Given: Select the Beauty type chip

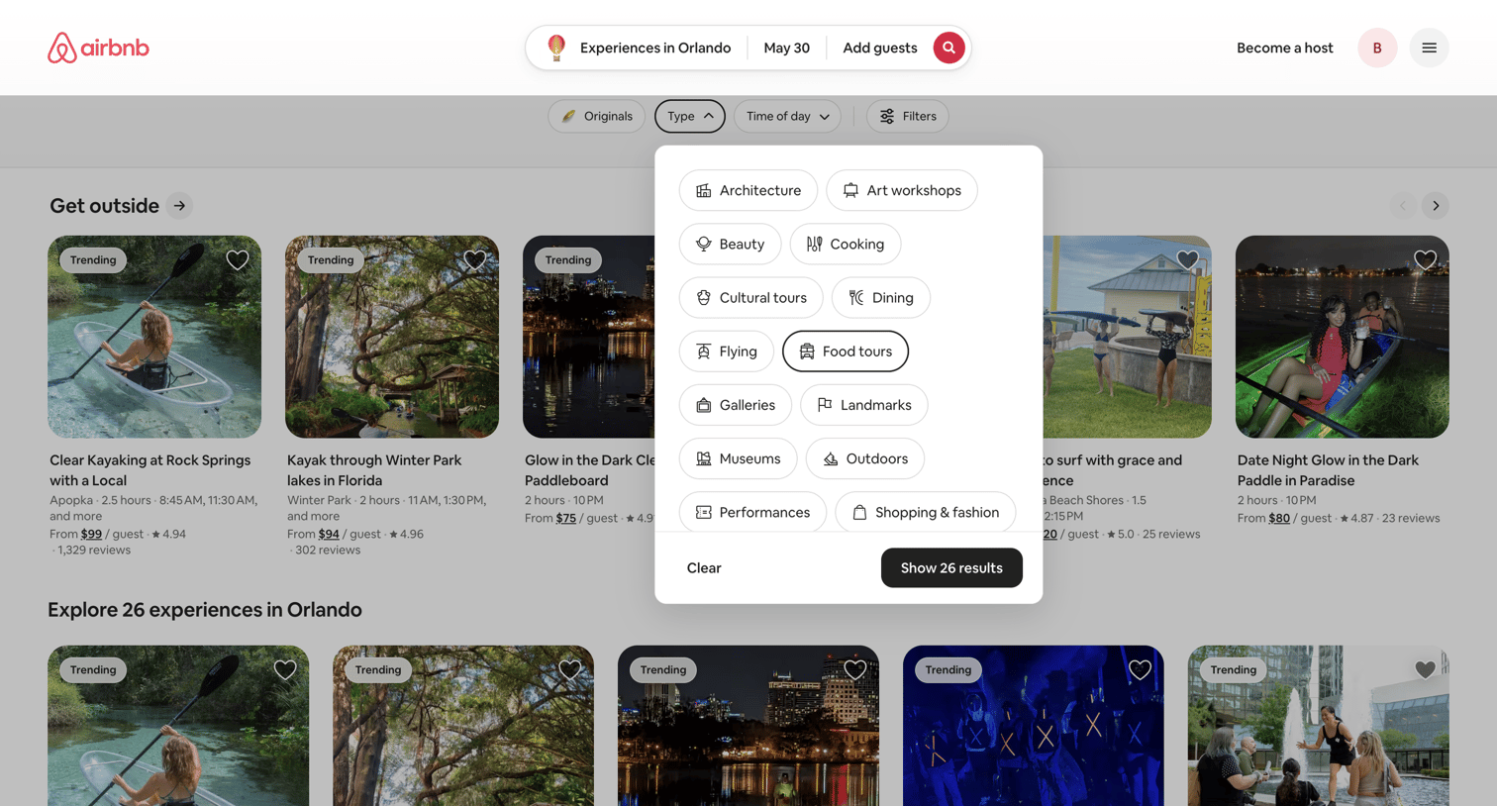Looking at the screenshot, I should (731, 244).
